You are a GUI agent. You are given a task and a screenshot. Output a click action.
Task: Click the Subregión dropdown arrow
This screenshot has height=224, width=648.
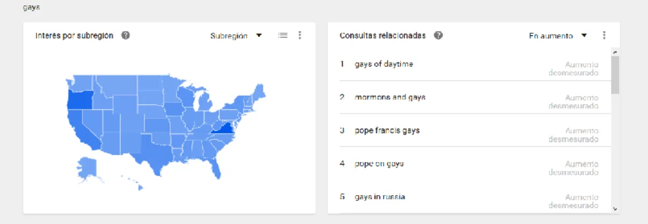point(258,36)
